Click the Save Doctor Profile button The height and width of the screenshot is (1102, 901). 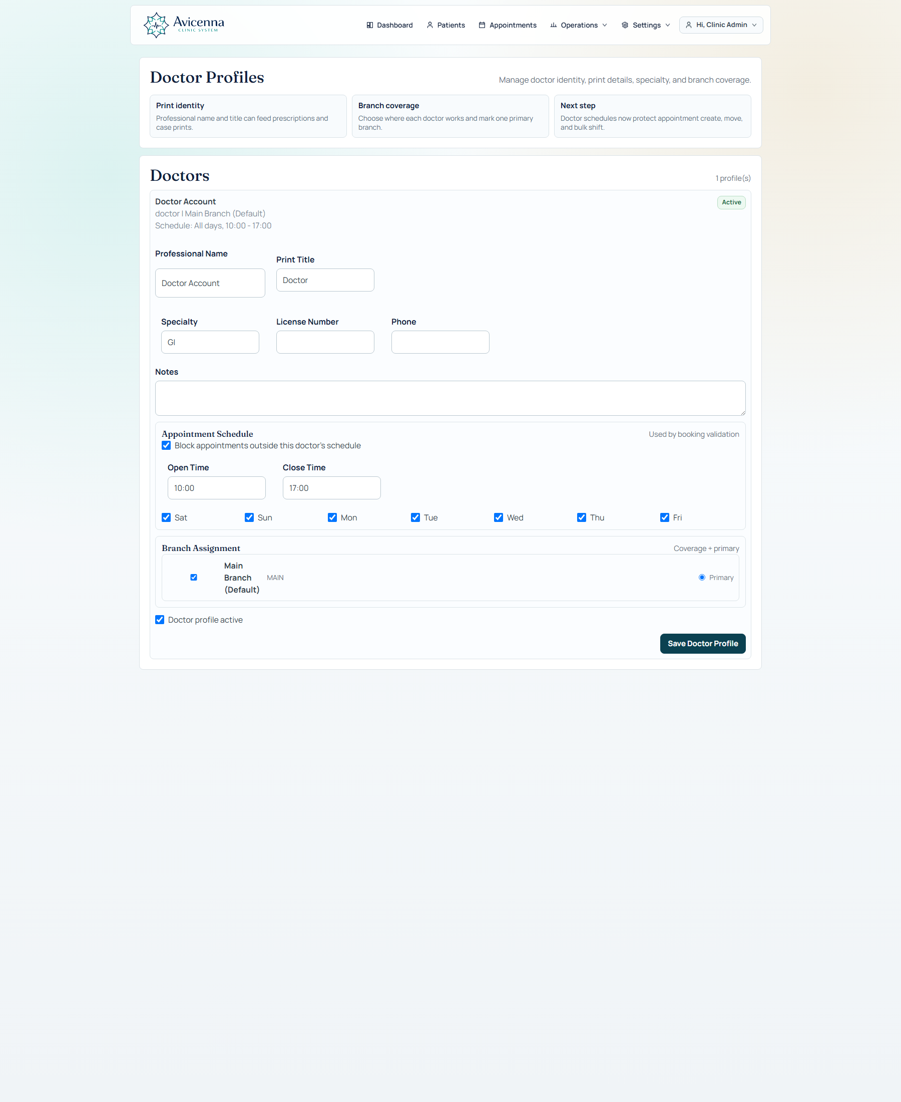[703, 644]
